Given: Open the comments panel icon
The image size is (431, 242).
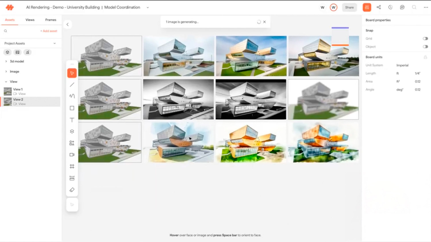Looking at the screenshot, I should click(402, 7).
